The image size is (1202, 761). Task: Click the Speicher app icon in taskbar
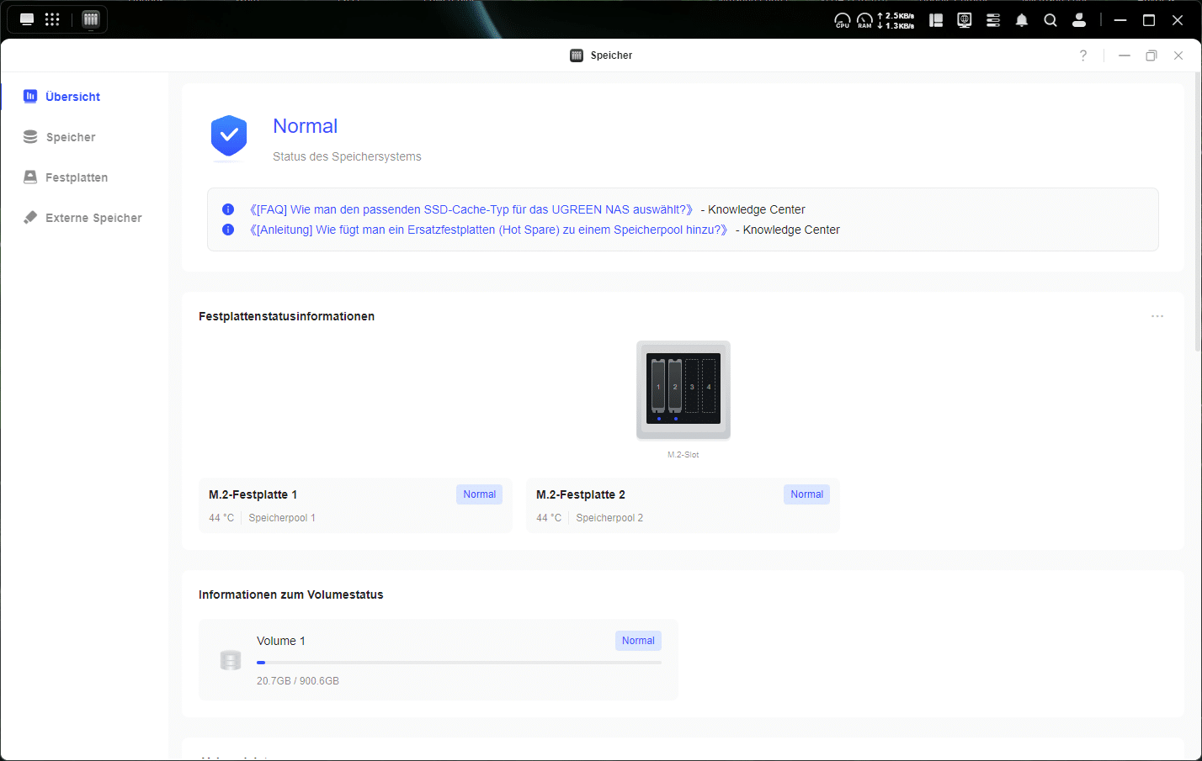(x=91, y=19)
